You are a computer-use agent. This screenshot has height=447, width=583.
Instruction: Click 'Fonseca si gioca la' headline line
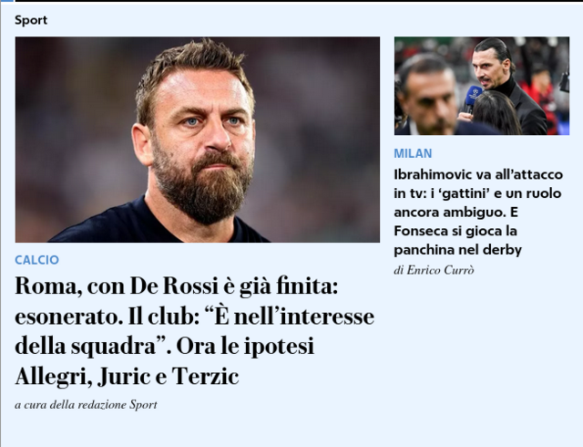[455, 231]
